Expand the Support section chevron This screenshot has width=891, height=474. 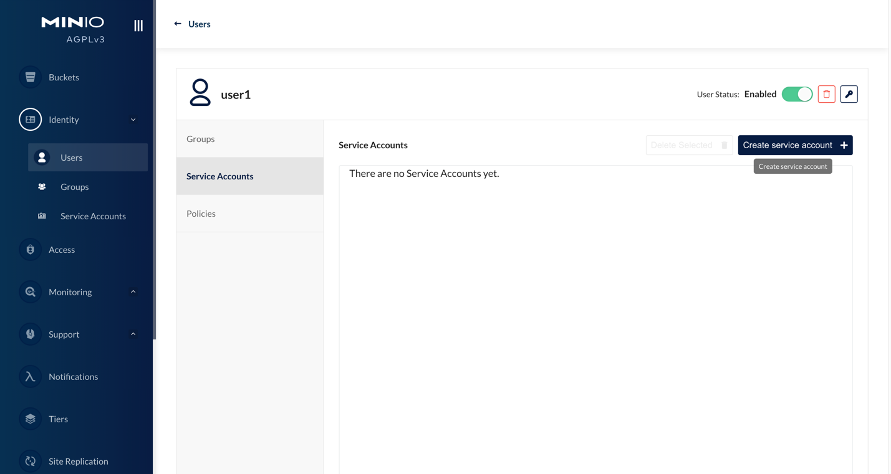pos(133,334)
